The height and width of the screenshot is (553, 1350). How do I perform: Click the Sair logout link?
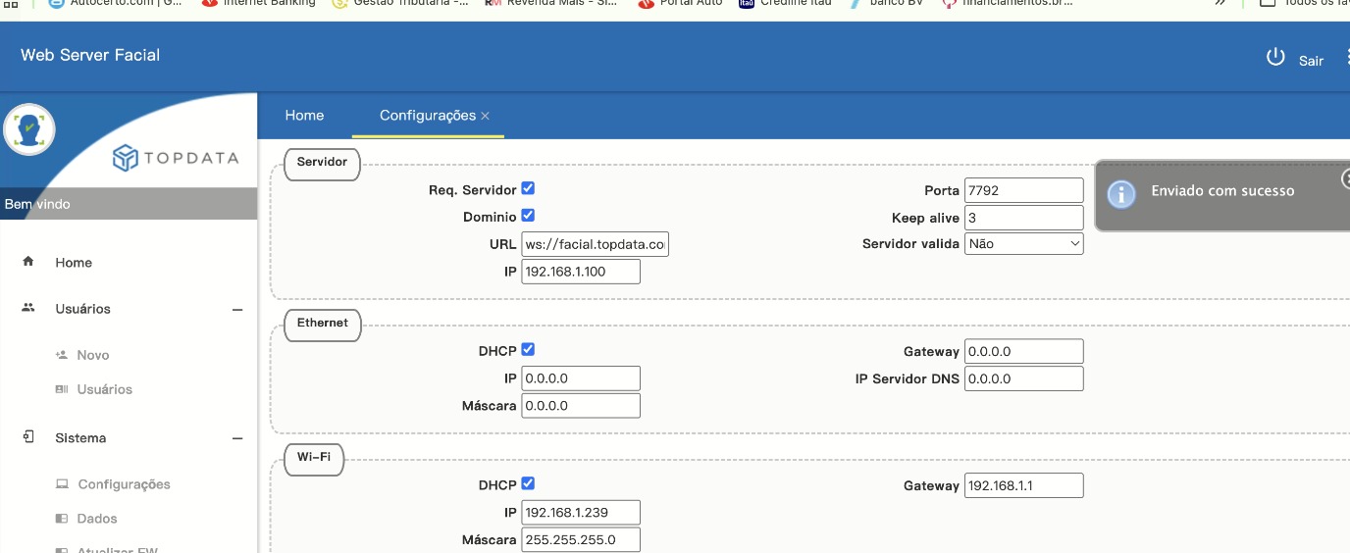(x=1311, y=61)
